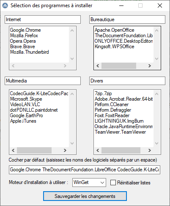Click Internet list up scroll arrow

coord(72,30)
